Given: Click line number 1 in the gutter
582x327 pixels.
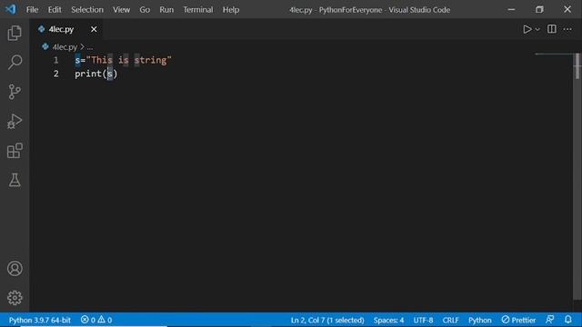Looking at the screenshot, I should [55, 60].
